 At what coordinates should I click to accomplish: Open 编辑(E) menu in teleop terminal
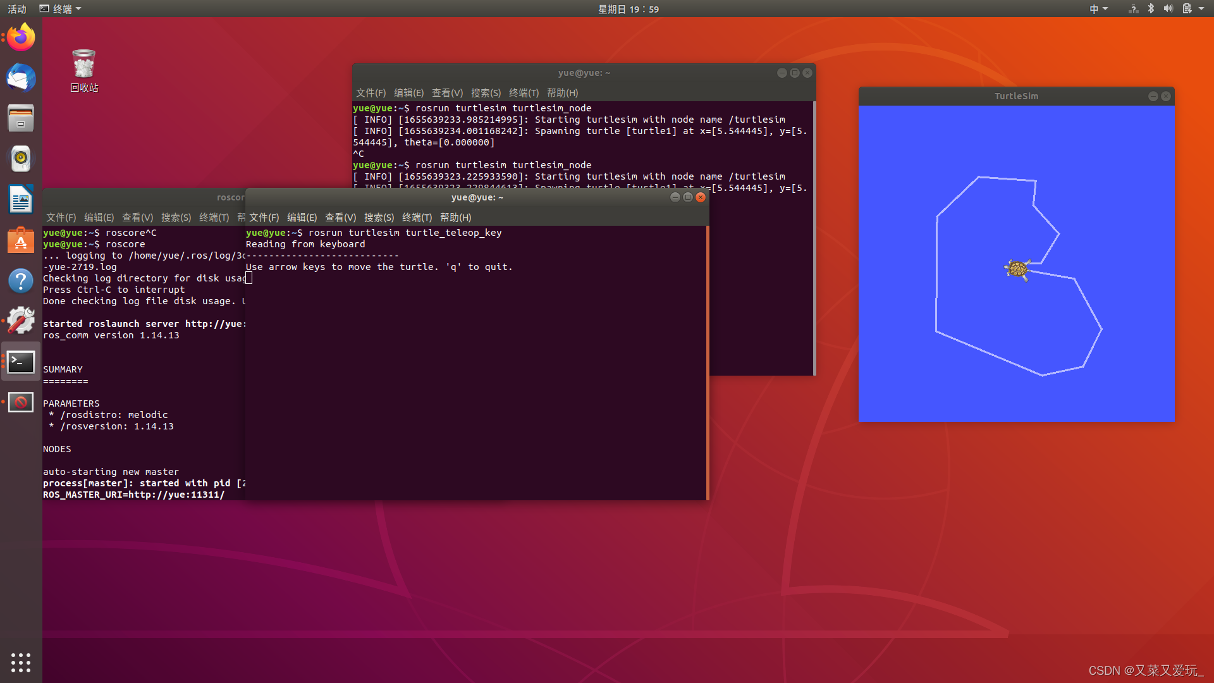(302, 218)
